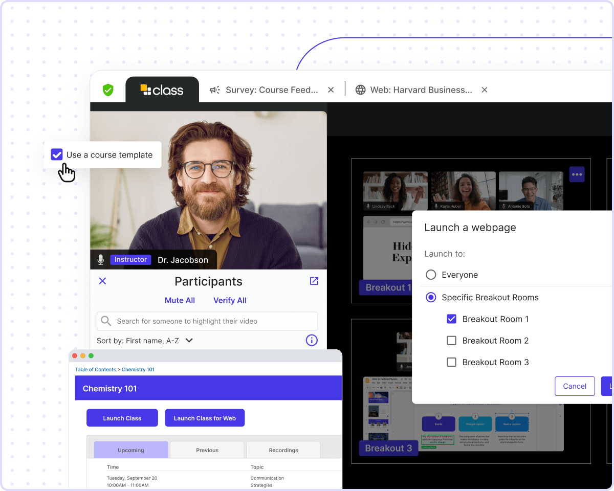The image size is (614, 491).
Task: Close the Survey: Course Feedback tab
Action: pos(331,90)
